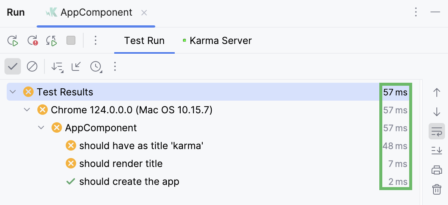Collapse the Chrome 124.0.0.0 node
Screen dimensions: 448x205
tap(27, 110)
